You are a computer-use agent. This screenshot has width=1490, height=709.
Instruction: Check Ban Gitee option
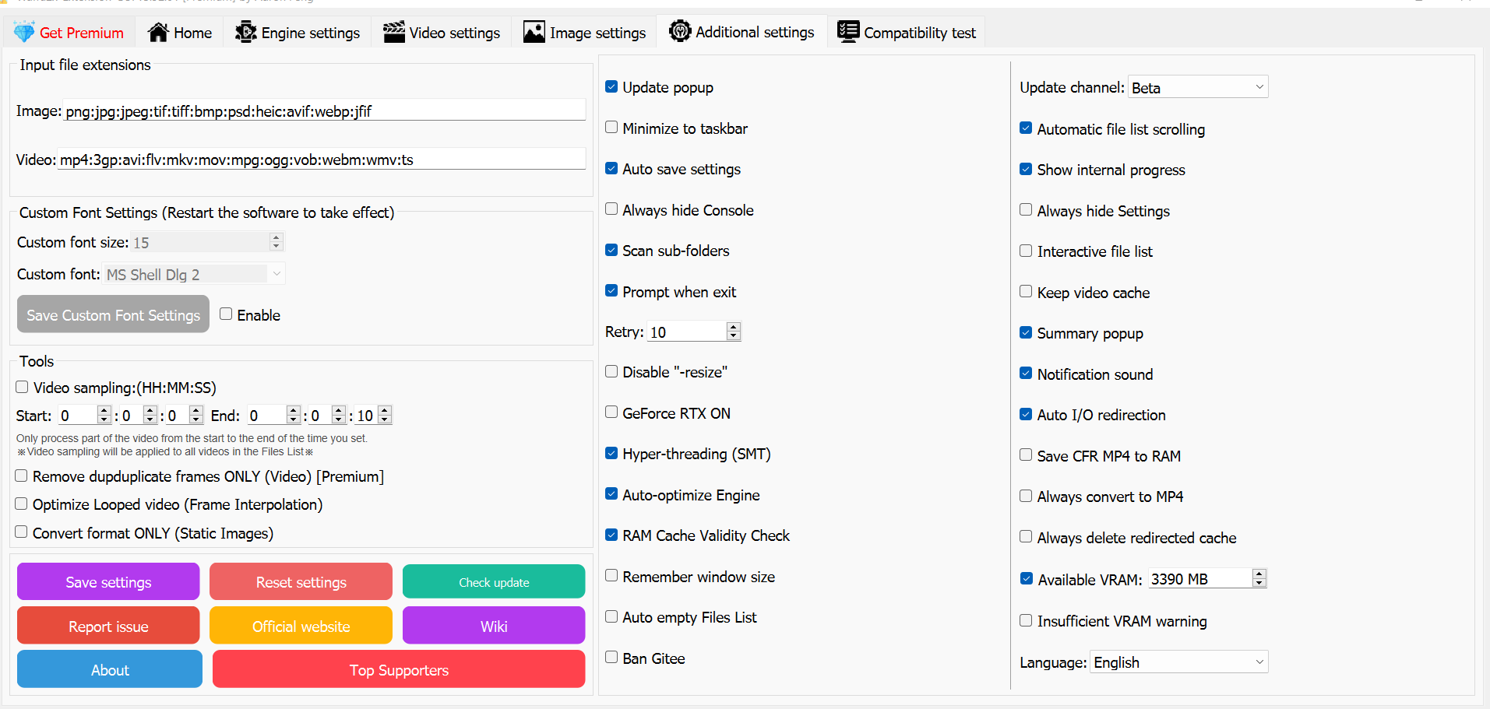point(611,658)
